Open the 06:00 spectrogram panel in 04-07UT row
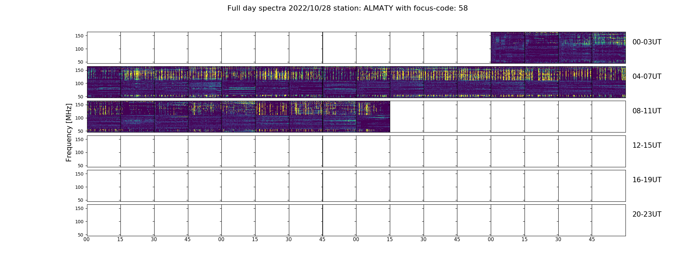Viewport: 695px width, 265px height. coord(373,82)
